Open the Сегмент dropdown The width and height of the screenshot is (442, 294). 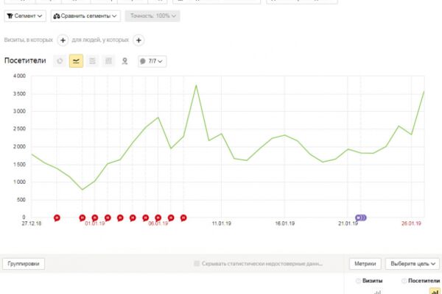[25, 16]
